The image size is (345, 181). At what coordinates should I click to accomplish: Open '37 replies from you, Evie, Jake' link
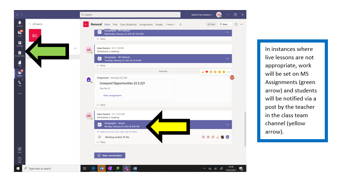click(x=117, y=132)
